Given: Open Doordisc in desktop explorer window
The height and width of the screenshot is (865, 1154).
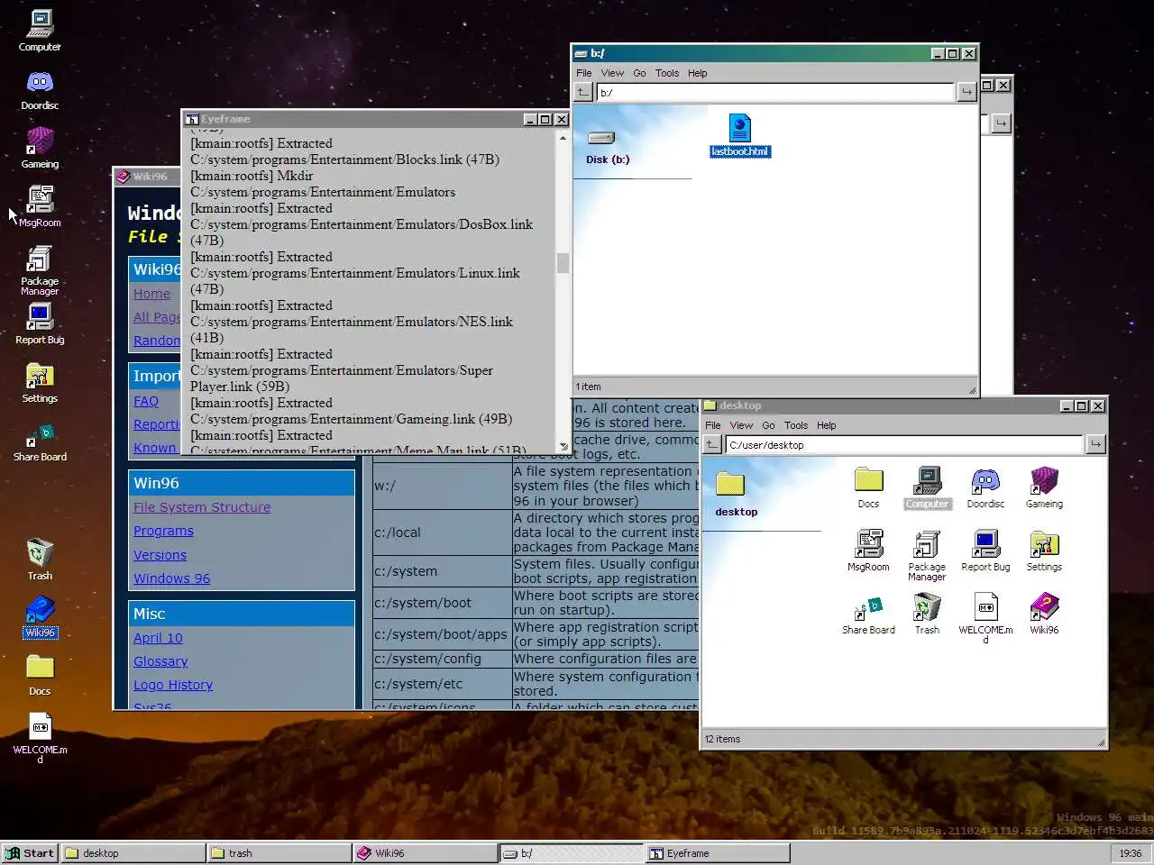Looking at the screenshot, I should (x=985, y=488).
